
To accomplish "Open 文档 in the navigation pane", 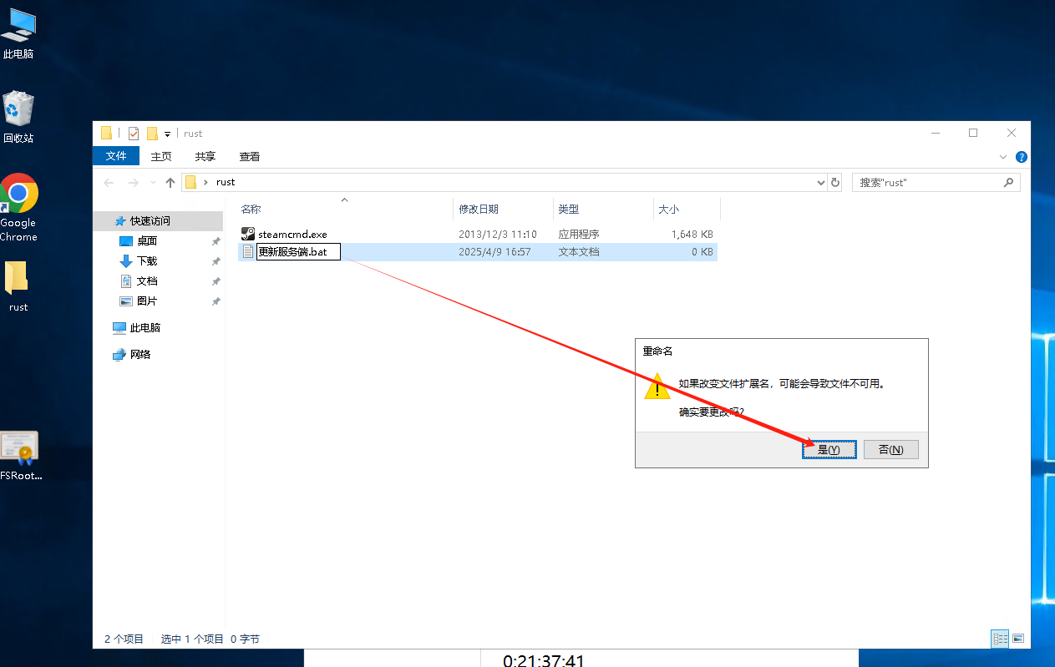I will pos(147,281).
